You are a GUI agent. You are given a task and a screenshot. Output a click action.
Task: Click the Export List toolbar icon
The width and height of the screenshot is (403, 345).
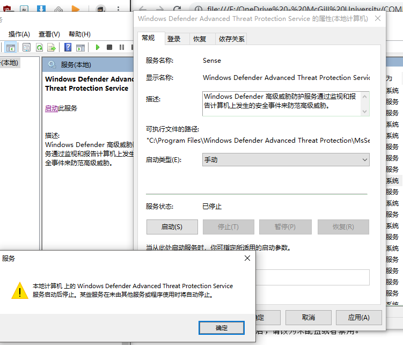point(52,48)
